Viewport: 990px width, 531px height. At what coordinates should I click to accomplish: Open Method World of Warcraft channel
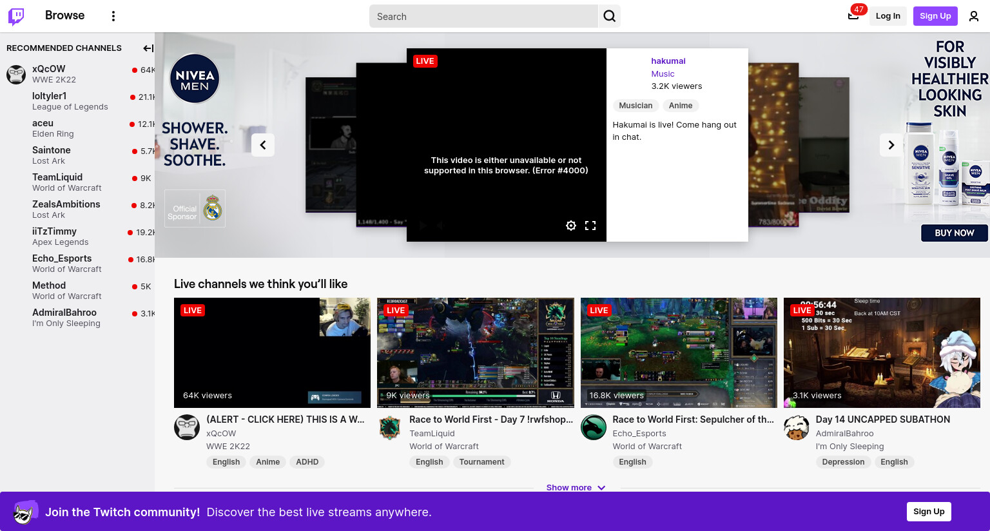[77, 291]
